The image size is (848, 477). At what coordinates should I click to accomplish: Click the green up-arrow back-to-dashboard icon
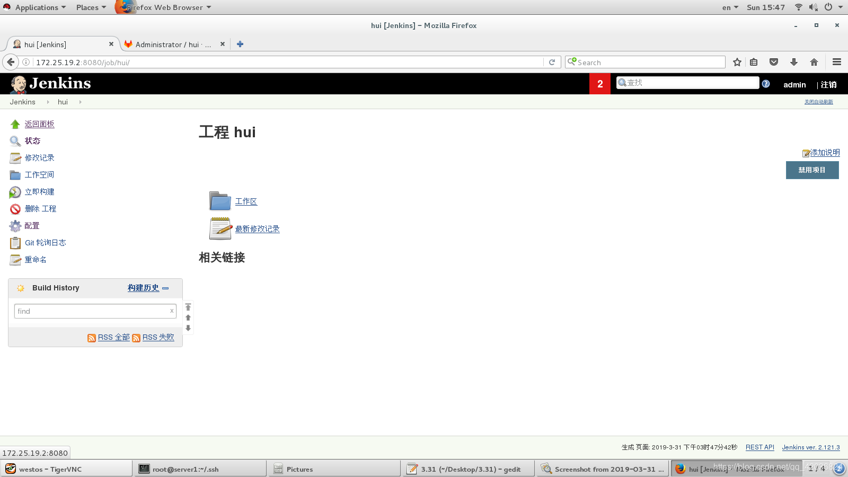tap(15, 124)
